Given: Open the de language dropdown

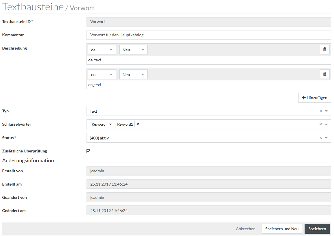Looking at the screenshot, I should pos(102,50).
